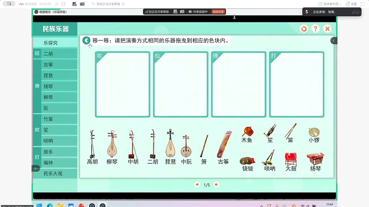
Task: Open 二胡 in the left sidebar
Action: tap(59, 54)
